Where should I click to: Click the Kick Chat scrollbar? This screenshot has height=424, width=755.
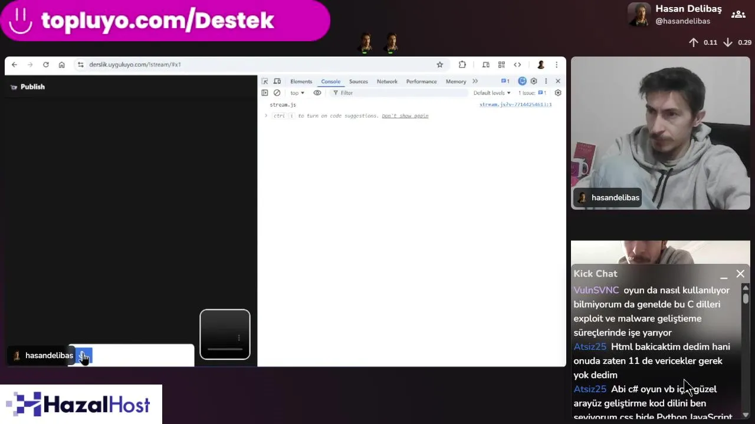pyautogui.click(x=746, y=298)
